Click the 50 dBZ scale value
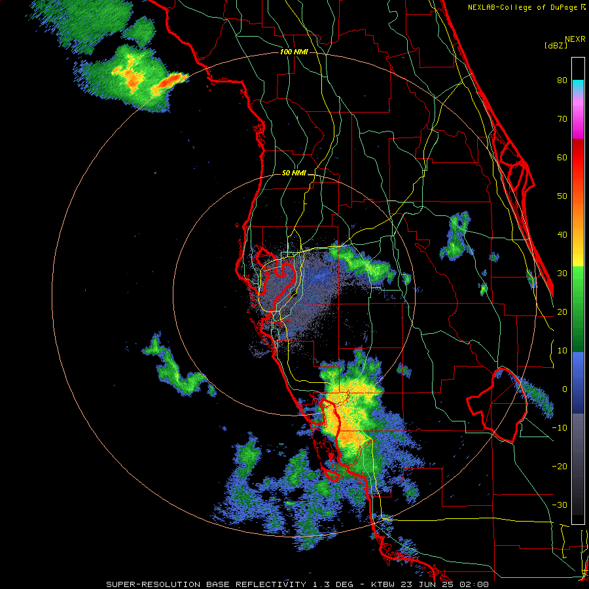The image size is (589, 589). click(x=562, y=196)
